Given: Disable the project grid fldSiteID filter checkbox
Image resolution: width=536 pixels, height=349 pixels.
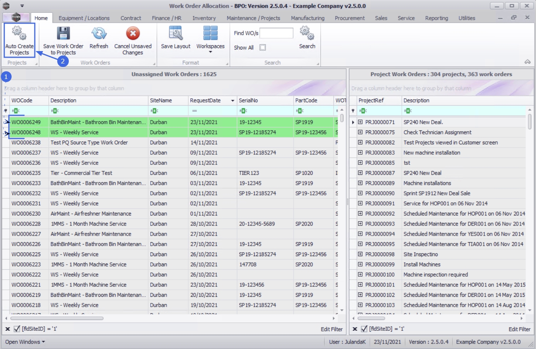Looking at the screenshot, I should (x=364, y=329).
